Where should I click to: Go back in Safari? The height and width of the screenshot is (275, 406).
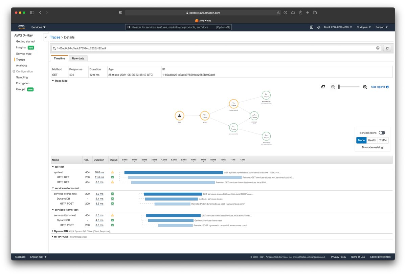click(40, 13)
